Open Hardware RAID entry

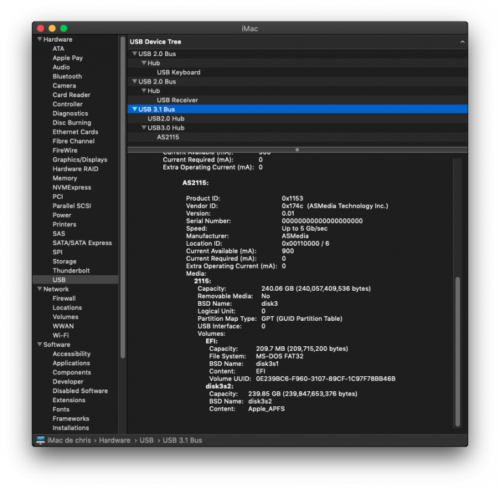(76, 169)
